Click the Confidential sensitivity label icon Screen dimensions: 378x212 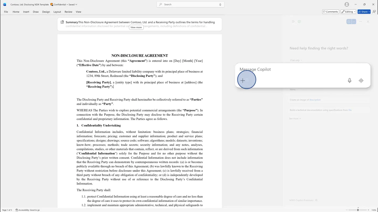point(52,4)
